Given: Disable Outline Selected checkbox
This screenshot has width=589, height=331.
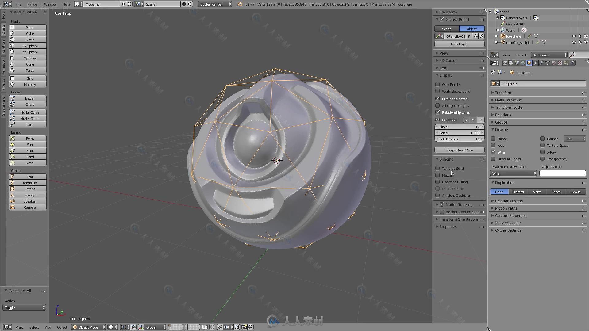Looking at the screenshot, I should [x=437, y=99].
